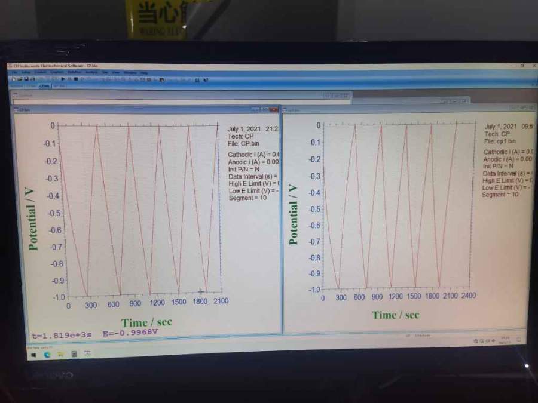Click the context help arrow-question icon
This screenshot has height=403, width=538.
click(x=205, y=79)
